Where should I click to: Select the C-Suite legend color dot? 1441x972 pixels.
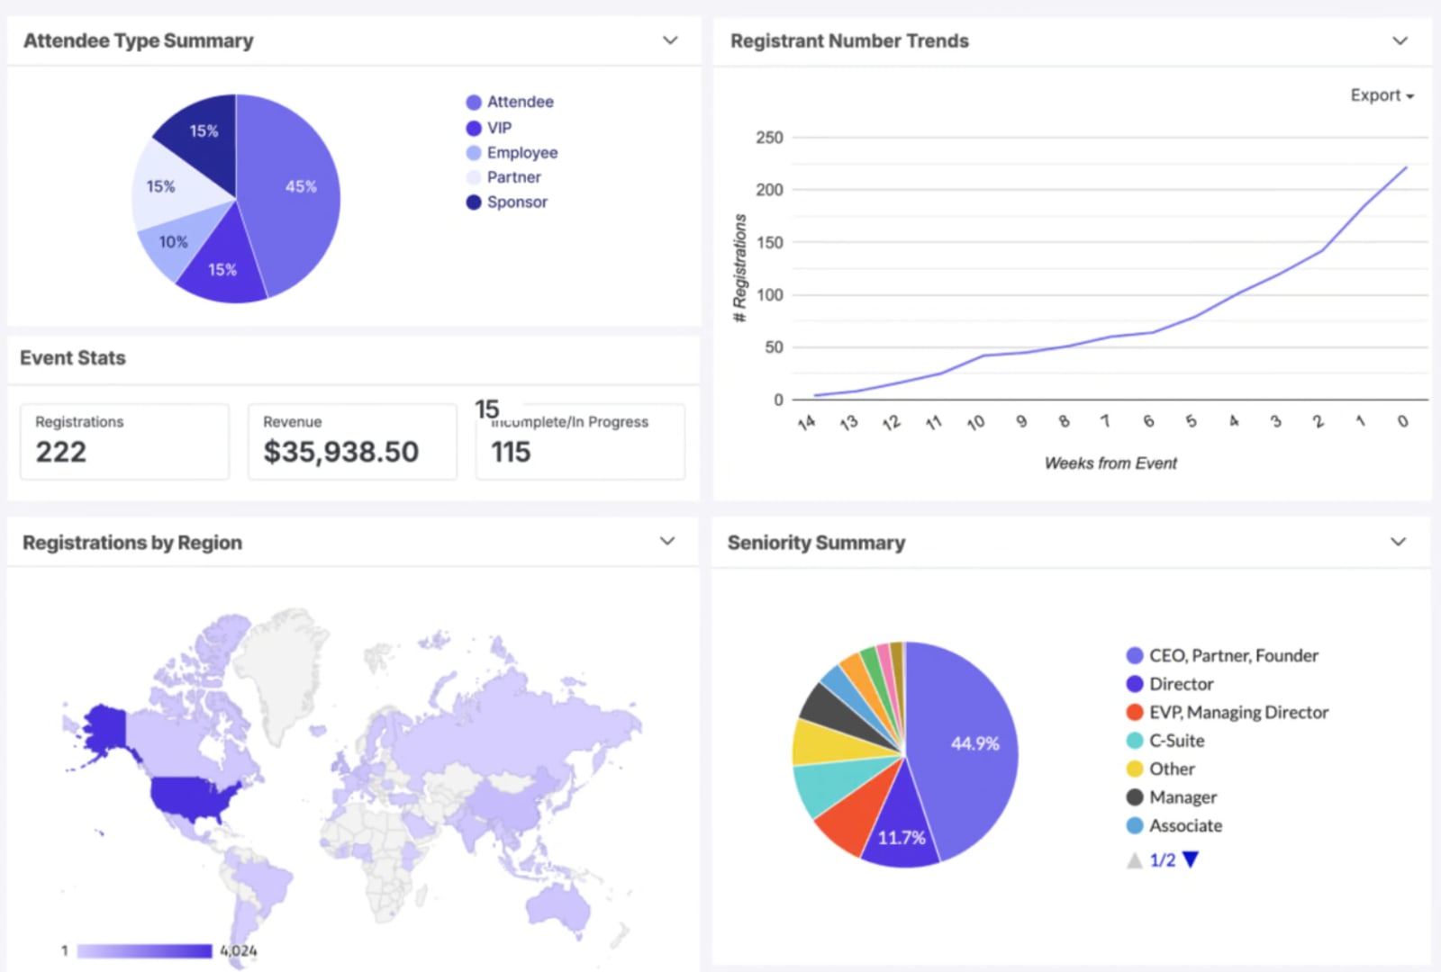tap(1133, 740)
